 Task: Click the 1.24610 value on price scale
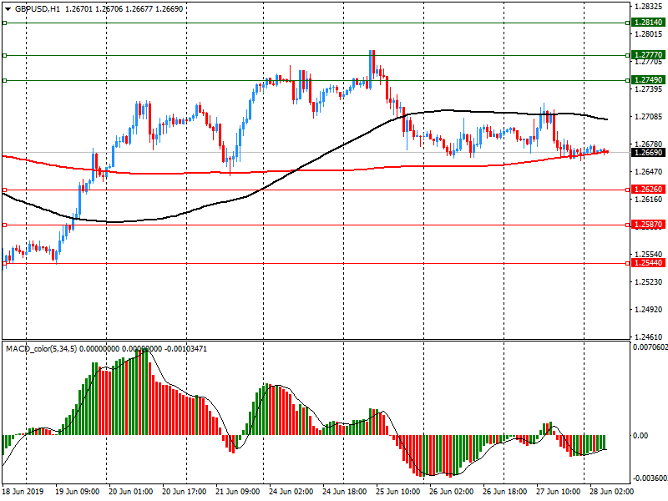[x=649, y=337]
